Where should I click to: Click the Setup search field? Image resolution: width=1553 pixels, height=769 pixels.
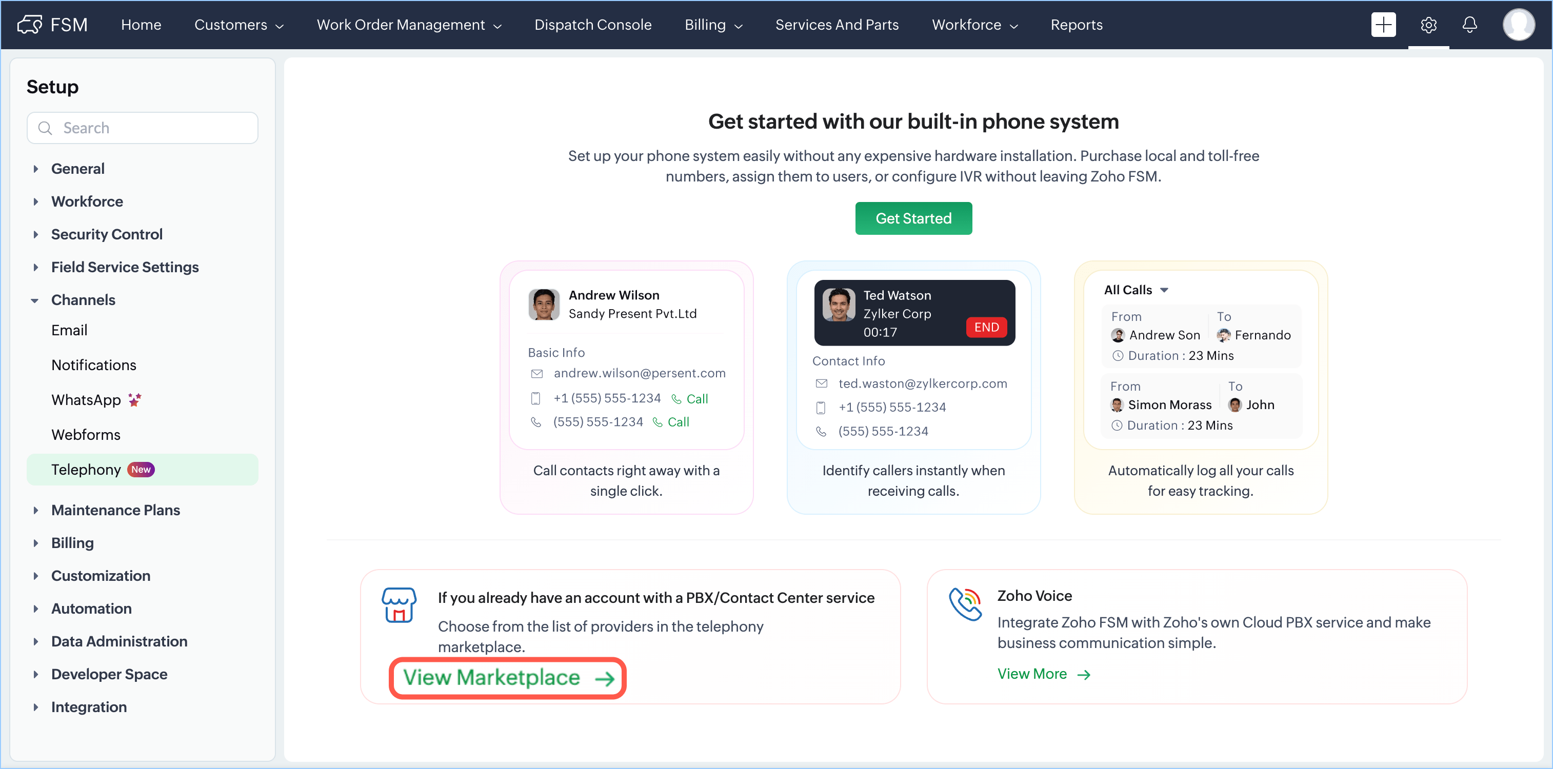click(x=142, y=128)
